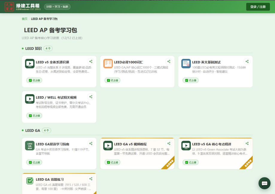Viewport: 275px width, 194px height.
Task: Share the LEED GA双语学习指南 card
Action: click(91, 143)
